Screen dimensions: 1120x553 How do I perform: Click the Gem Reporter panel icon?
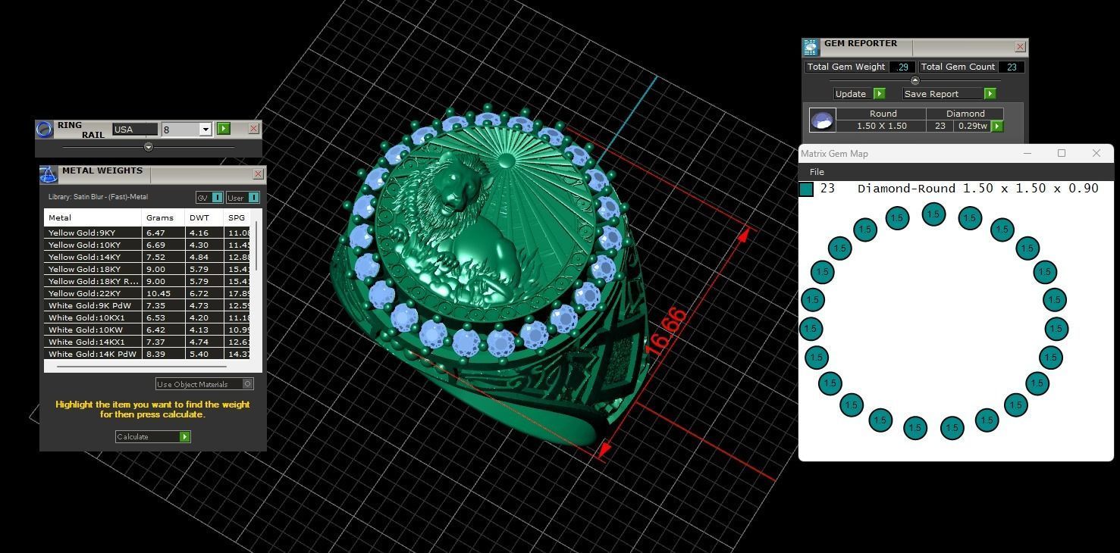pos(811,48)
